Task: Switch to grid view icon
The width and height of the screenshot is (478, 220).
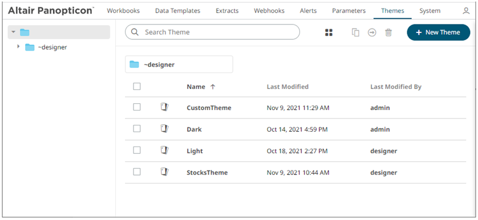Action: [329, 32]
